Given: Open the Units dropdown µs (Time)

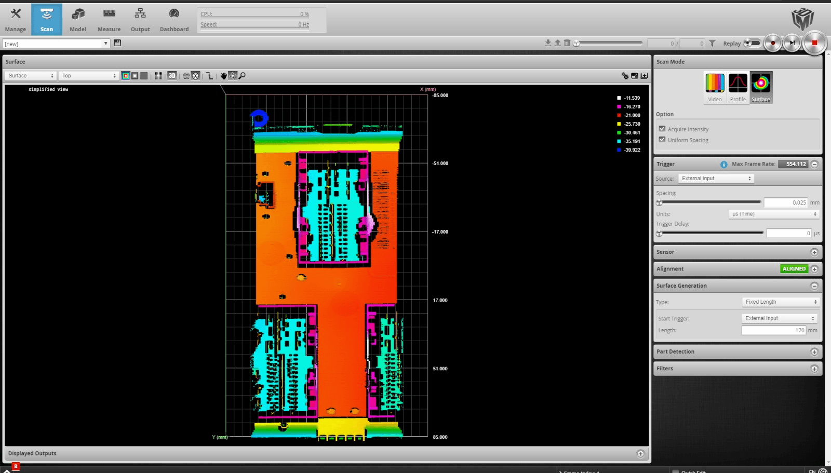Looking at the screenshot, I should coord(774,214).
